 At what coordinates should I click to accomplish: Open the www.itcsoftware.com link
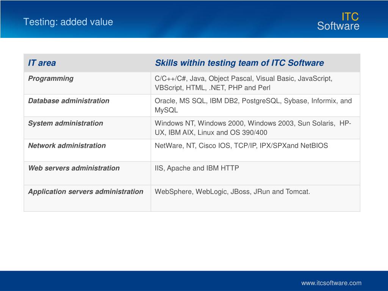(x=331, y=283)
